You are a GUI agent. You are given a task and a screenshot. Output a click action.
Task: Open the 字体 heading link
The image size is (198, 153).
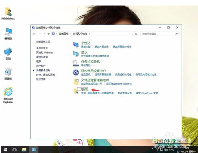point(84,89)
